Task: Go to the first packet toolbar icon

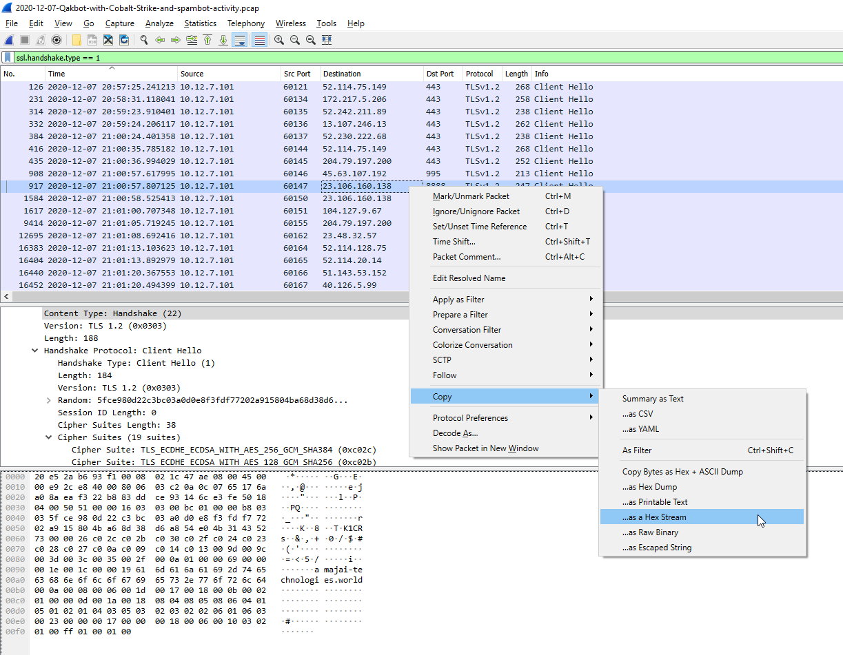Action: pyautogui.click(x=207, y=40)
